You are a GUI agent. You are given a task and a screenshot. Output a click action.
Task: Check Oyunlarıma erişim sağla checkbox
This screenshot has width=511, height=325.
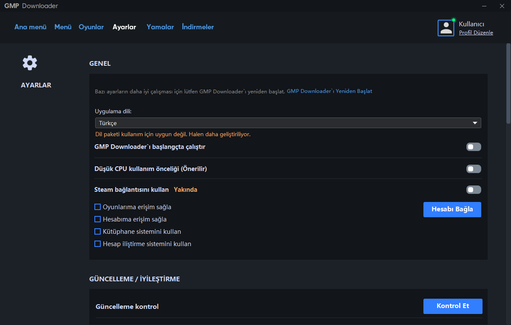98,207
